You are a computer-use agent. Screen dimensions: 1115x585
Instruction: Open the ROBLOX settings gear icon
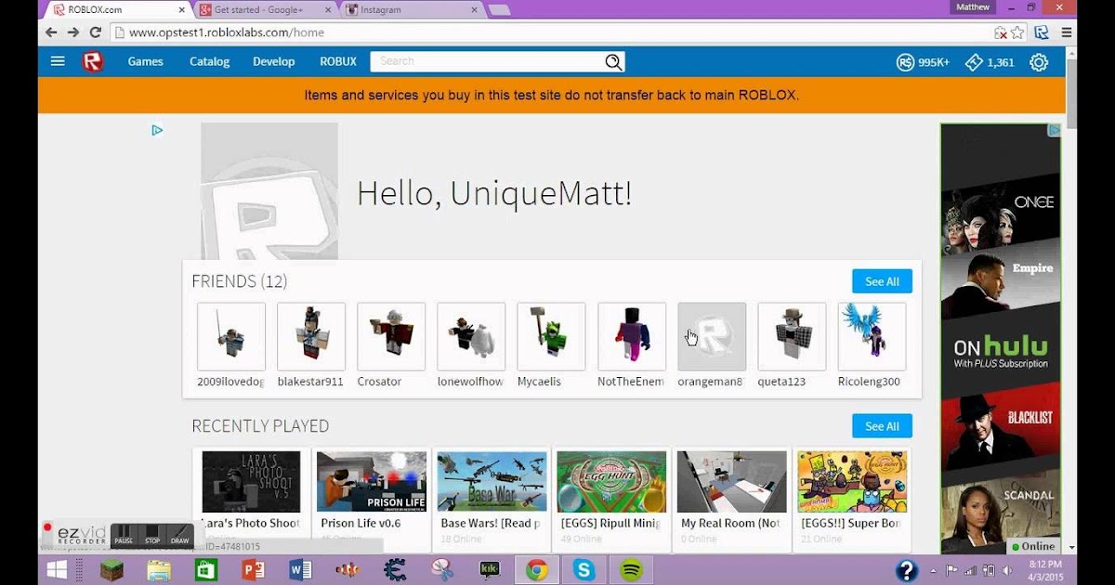click(x=1039, y=62)
